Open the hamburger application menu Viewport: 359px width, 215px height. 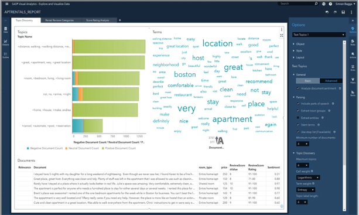click(x=7, y=4)
